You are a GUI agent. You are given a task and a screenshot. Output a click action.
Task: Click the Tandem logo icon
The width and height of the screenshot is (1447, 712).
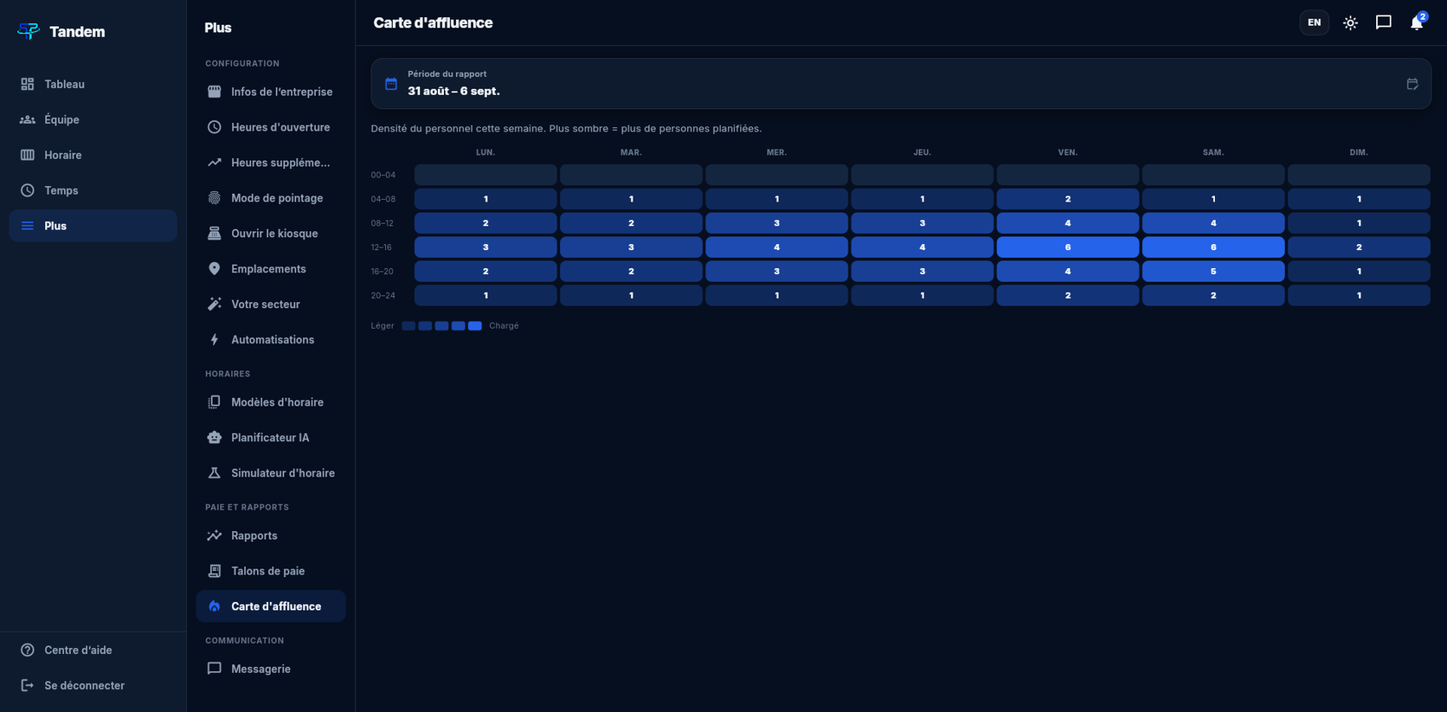pyautogui.click(x=29, y=31)
